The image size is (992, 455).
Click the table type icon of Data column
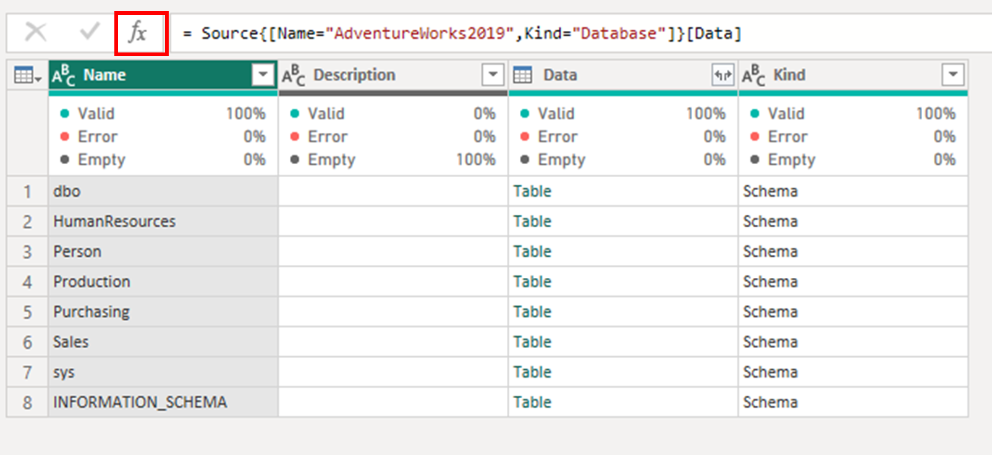522,75
